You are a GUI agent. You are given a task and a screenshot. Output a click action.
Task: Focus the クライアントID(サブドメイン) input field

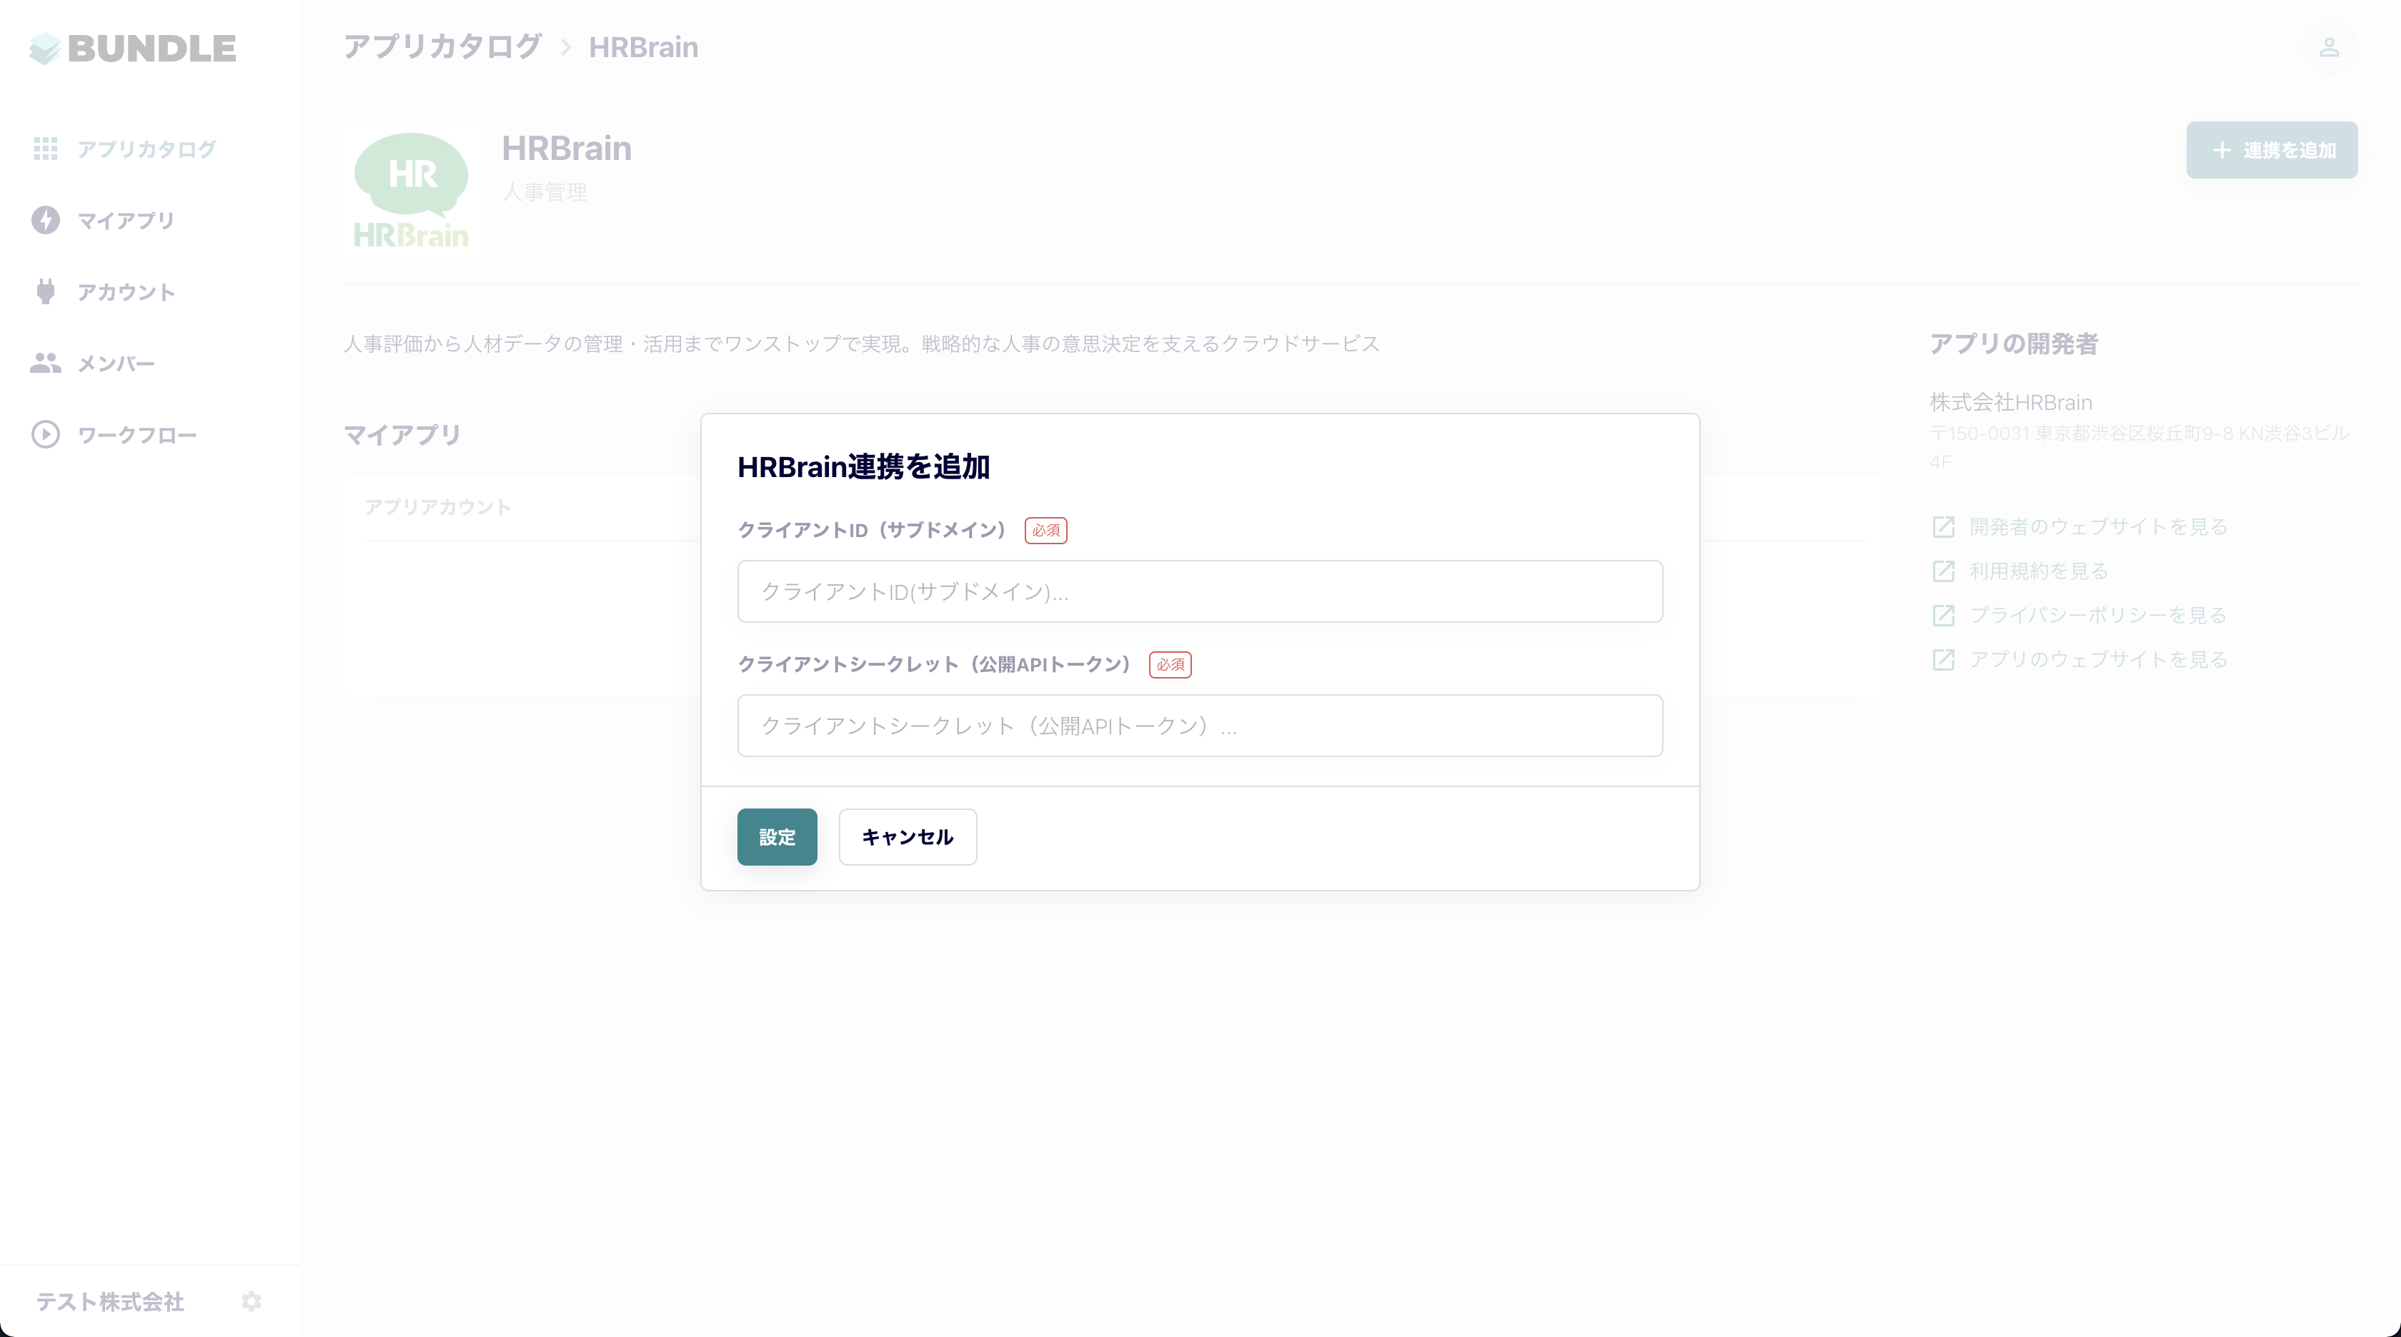(x=1200, y=591)
